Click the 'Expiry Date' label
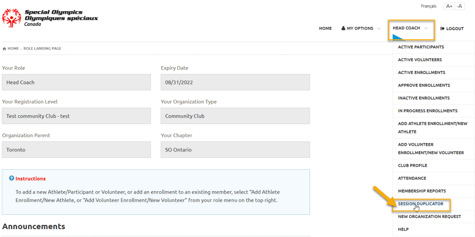This screenshot has height=237, width=475. [x=174, y=68]
